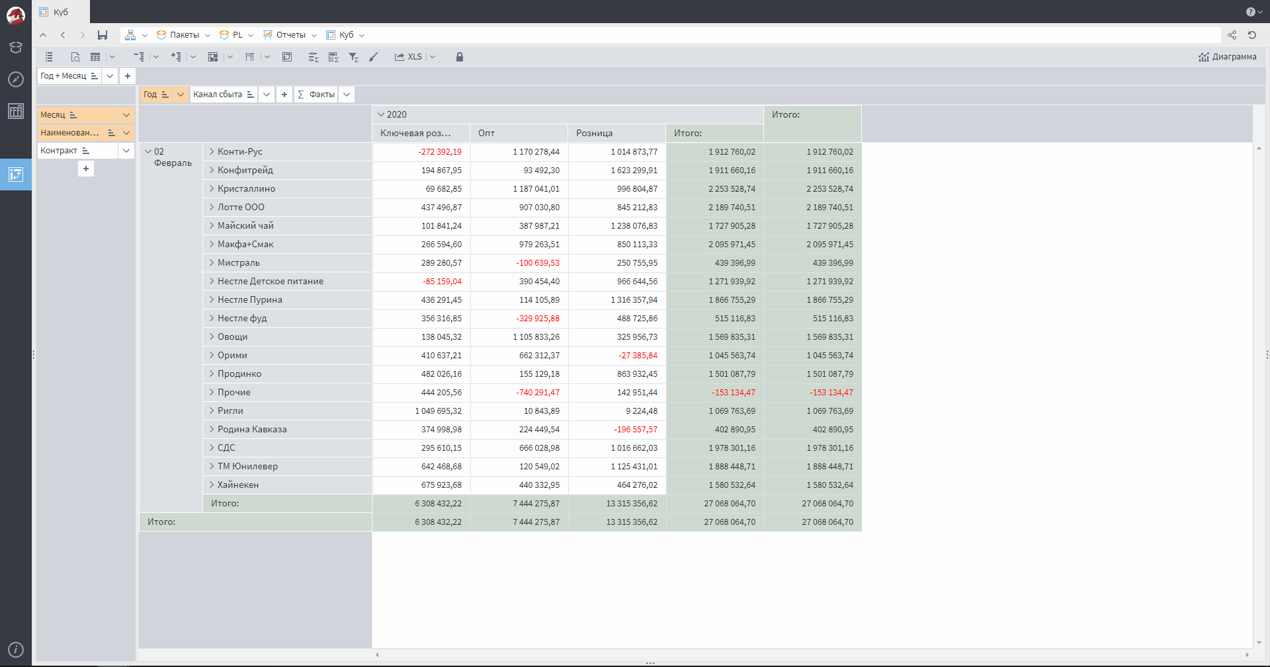Click the indent rows hierarchy icon

pos(139,57)
